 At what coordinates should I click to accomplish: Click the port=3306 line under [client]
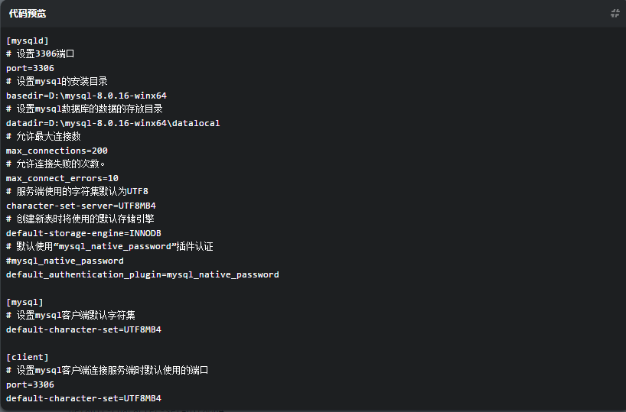point(30,384)
